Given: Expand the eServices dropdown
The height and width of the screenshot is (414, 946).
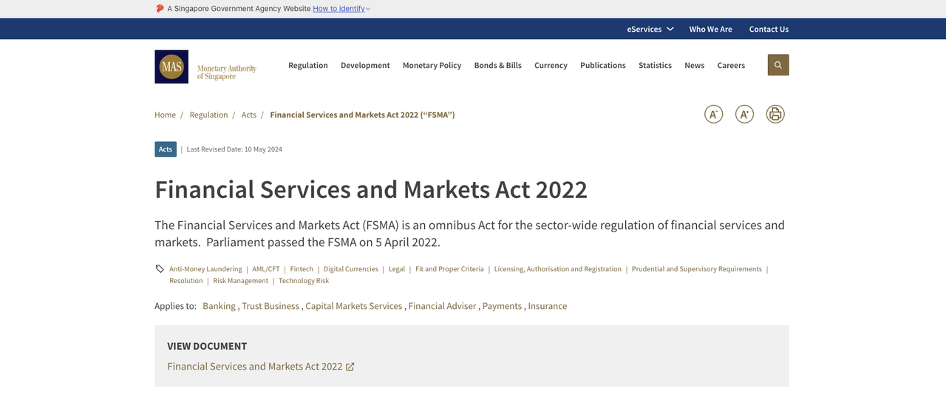Looking at the screenshot, I should [x=650, y=29].
